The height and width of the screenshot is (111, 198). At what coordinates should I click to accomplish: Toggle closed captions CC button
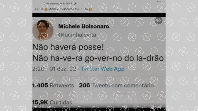135,107
